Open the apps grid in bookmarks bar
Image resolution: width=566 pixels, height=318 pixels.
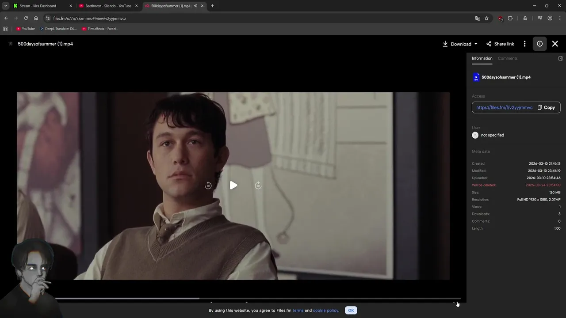pos(5,29)
